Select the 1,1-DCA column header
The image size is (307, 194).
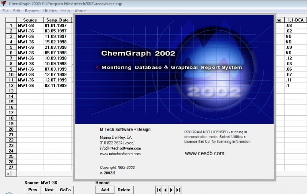point(295,20)
